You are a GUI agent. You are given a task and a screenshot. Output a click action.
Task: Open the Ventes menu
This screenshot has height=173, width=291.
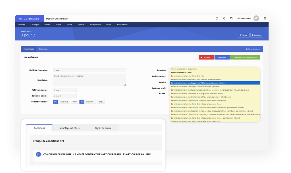(x=47, y=25)
